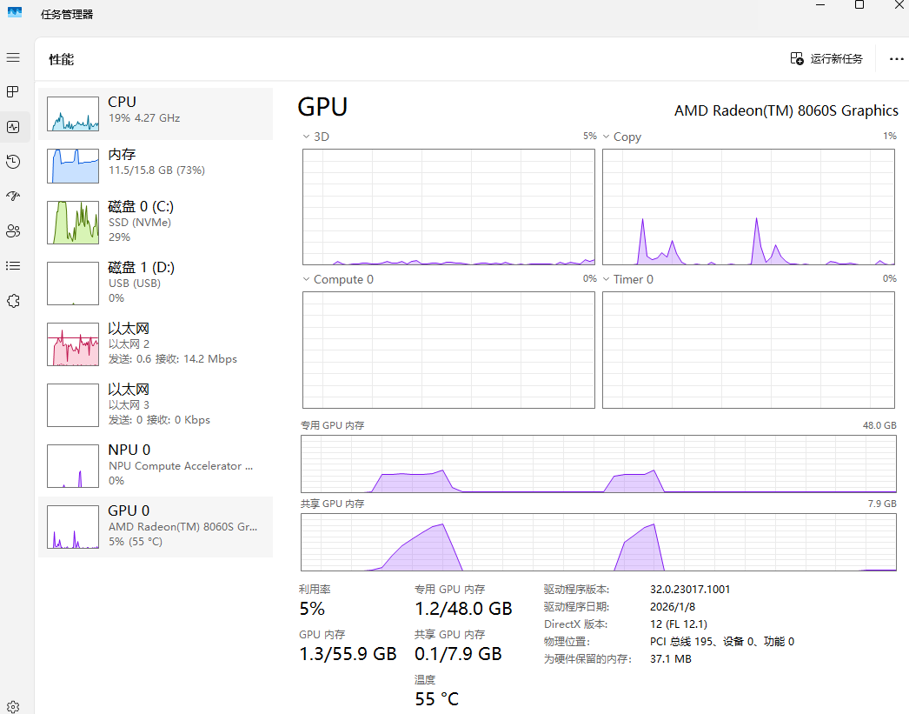Image resolution: width=909 pixels, height=714 pixels.
Task: Open the Details page list icon
Action: pos(13,266)
